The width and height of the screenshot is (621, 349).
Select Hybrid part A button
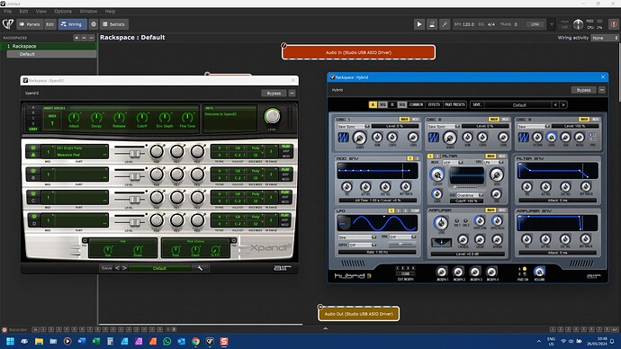(373, 105)
